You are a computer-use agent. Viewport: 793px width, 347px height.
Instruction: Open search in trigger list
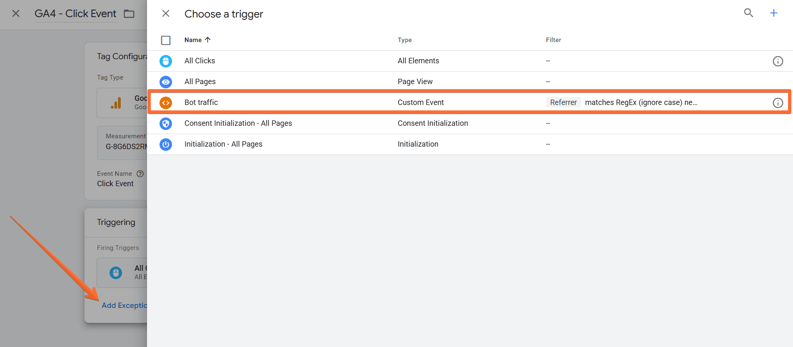point(748,13)
